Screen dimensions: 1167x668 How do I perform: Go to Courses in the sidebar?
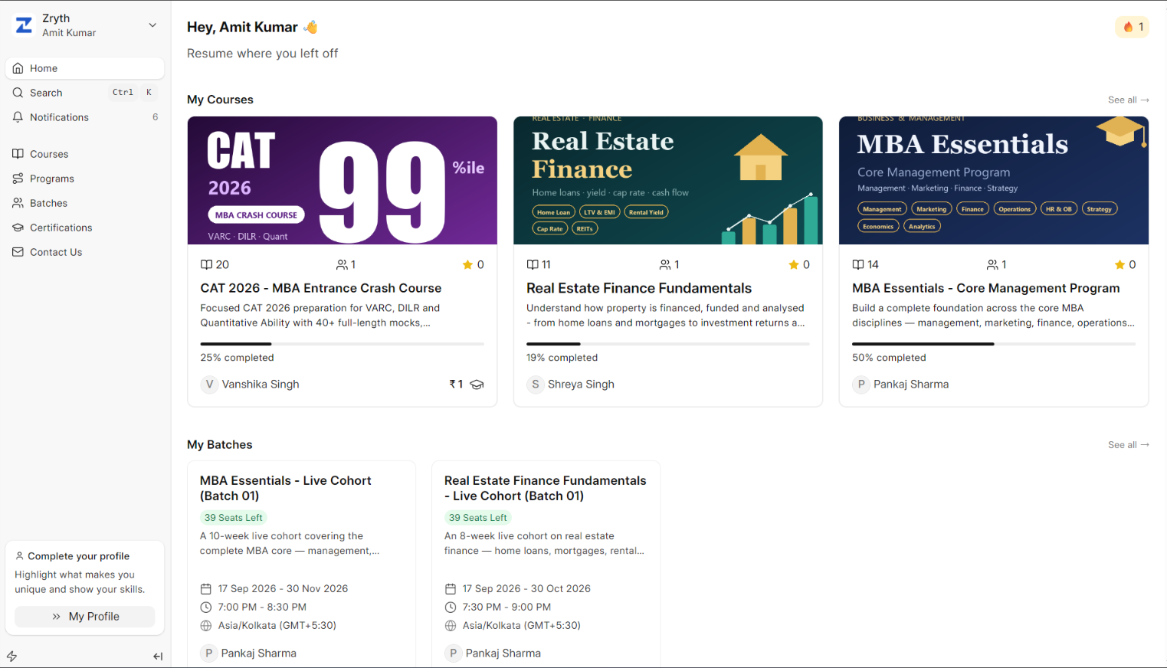pos(85,154)
